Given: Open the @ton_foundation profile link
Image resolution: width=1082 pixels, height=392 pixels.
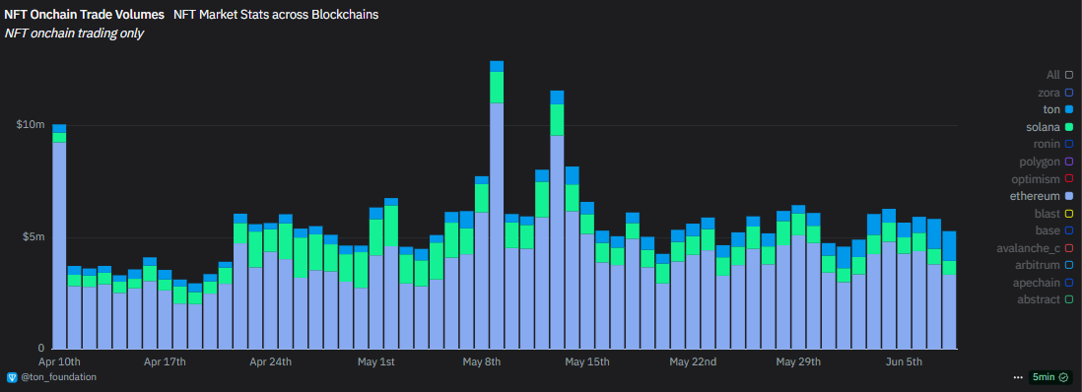Looking at the screenshot, I should click(x=59, y=377).
